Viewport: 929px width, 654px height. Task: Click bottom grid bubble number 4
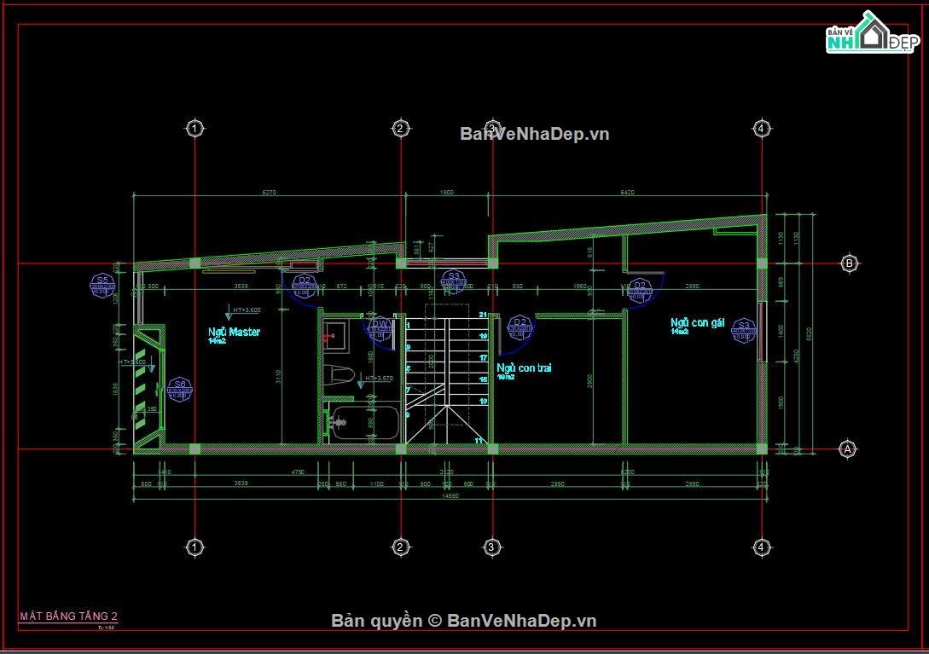(761, 547)
